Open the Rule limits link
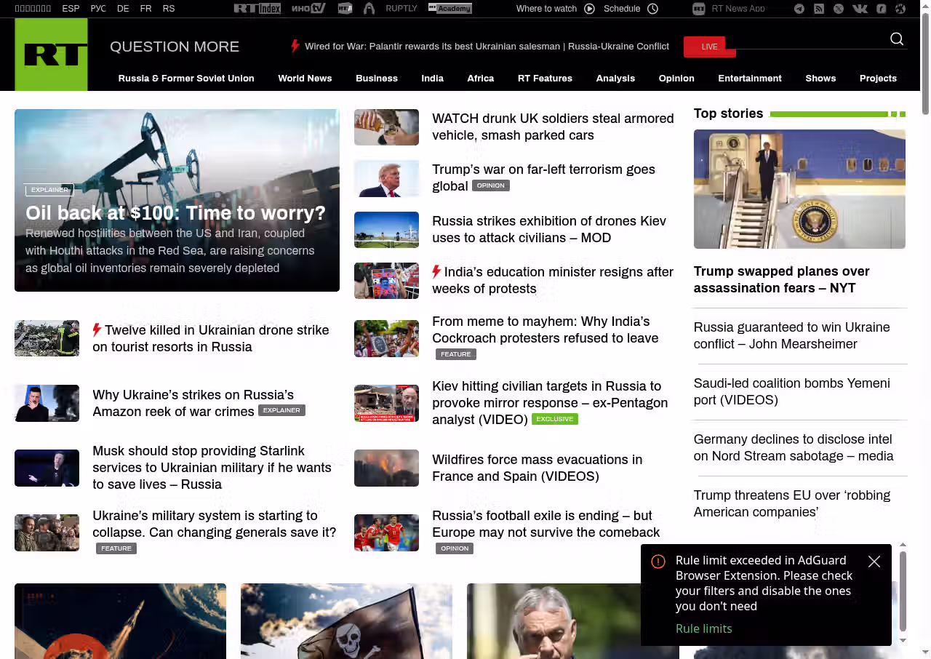The image size is (931, 659). coord(703,628)
